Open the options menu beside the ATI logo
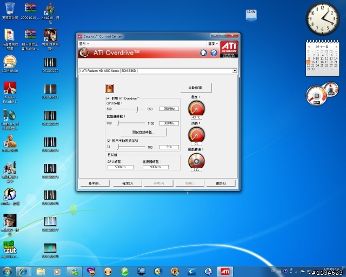Screen dimensions: 346x277 pyautogui.click(x=212, y=44)
